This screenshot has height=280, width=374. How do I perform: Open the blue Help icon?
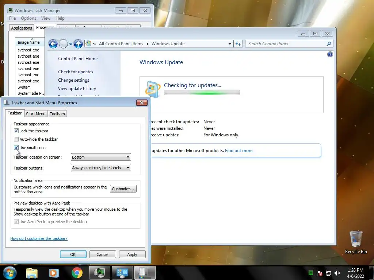(x=330, y=55)
